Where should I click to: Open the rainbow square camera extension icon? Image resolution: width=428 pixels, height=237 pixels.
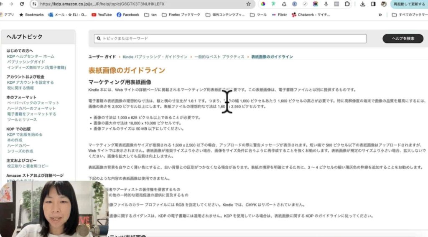click(x=316, y=4)
